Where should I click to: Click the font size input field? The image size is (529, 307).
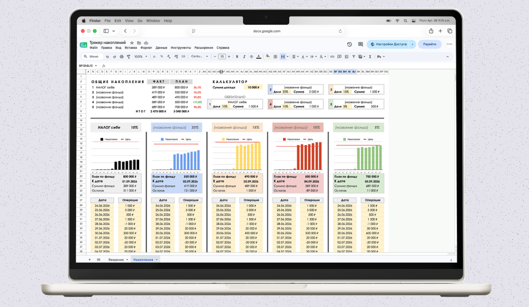click(222, 57)
